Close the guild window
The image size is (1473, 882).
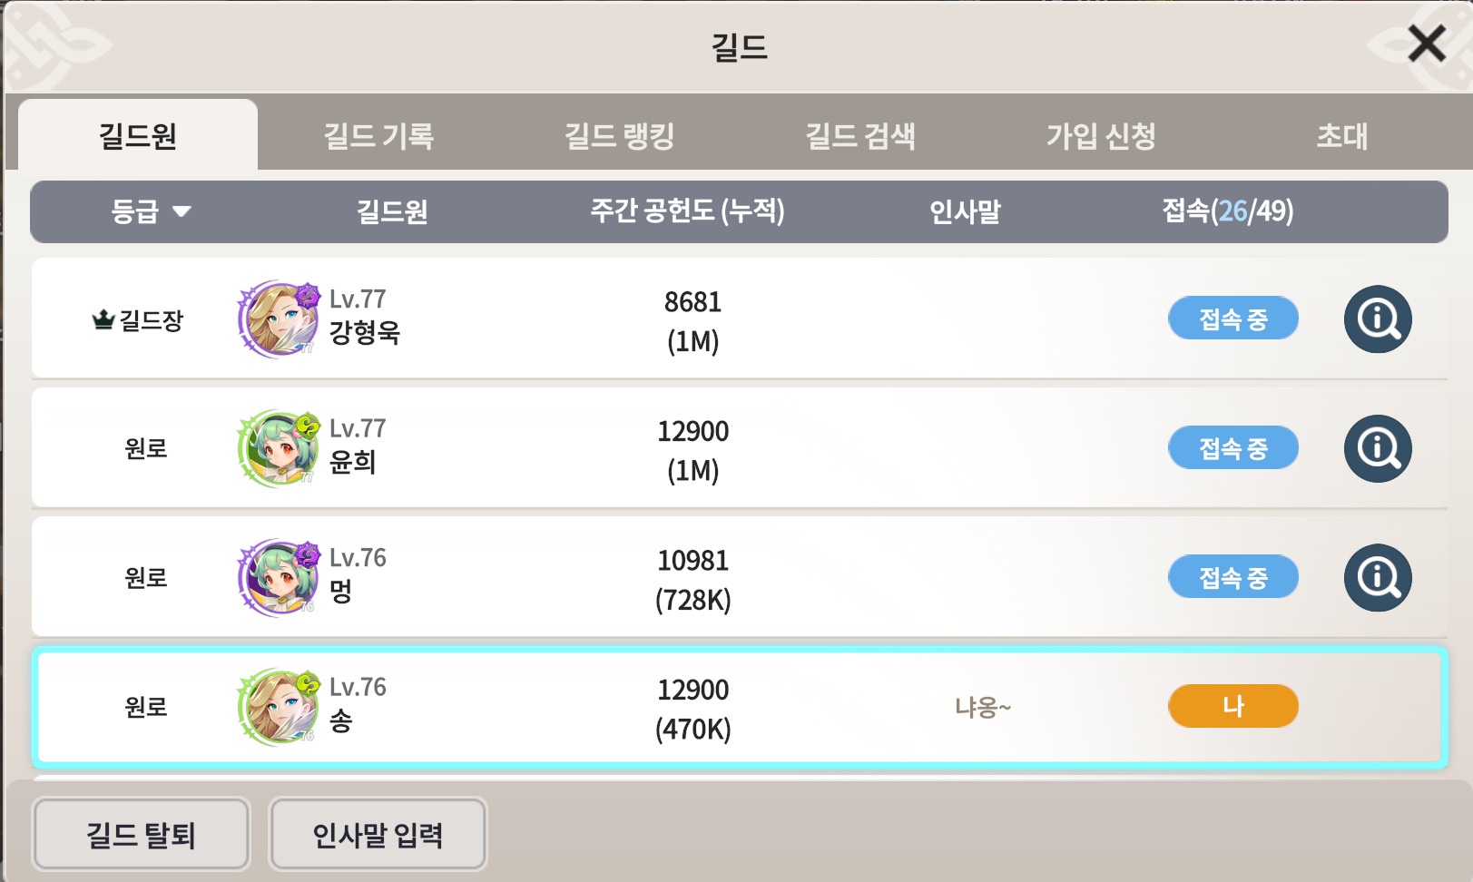point(1426,43)
